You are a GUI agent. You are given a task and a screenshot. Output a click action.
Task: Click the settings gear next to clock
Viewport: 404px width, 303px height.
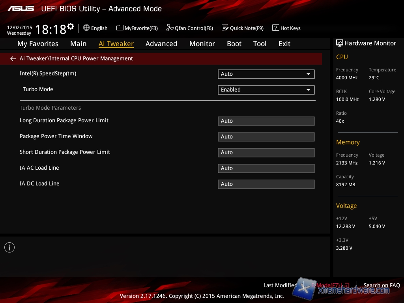point(71,26)
